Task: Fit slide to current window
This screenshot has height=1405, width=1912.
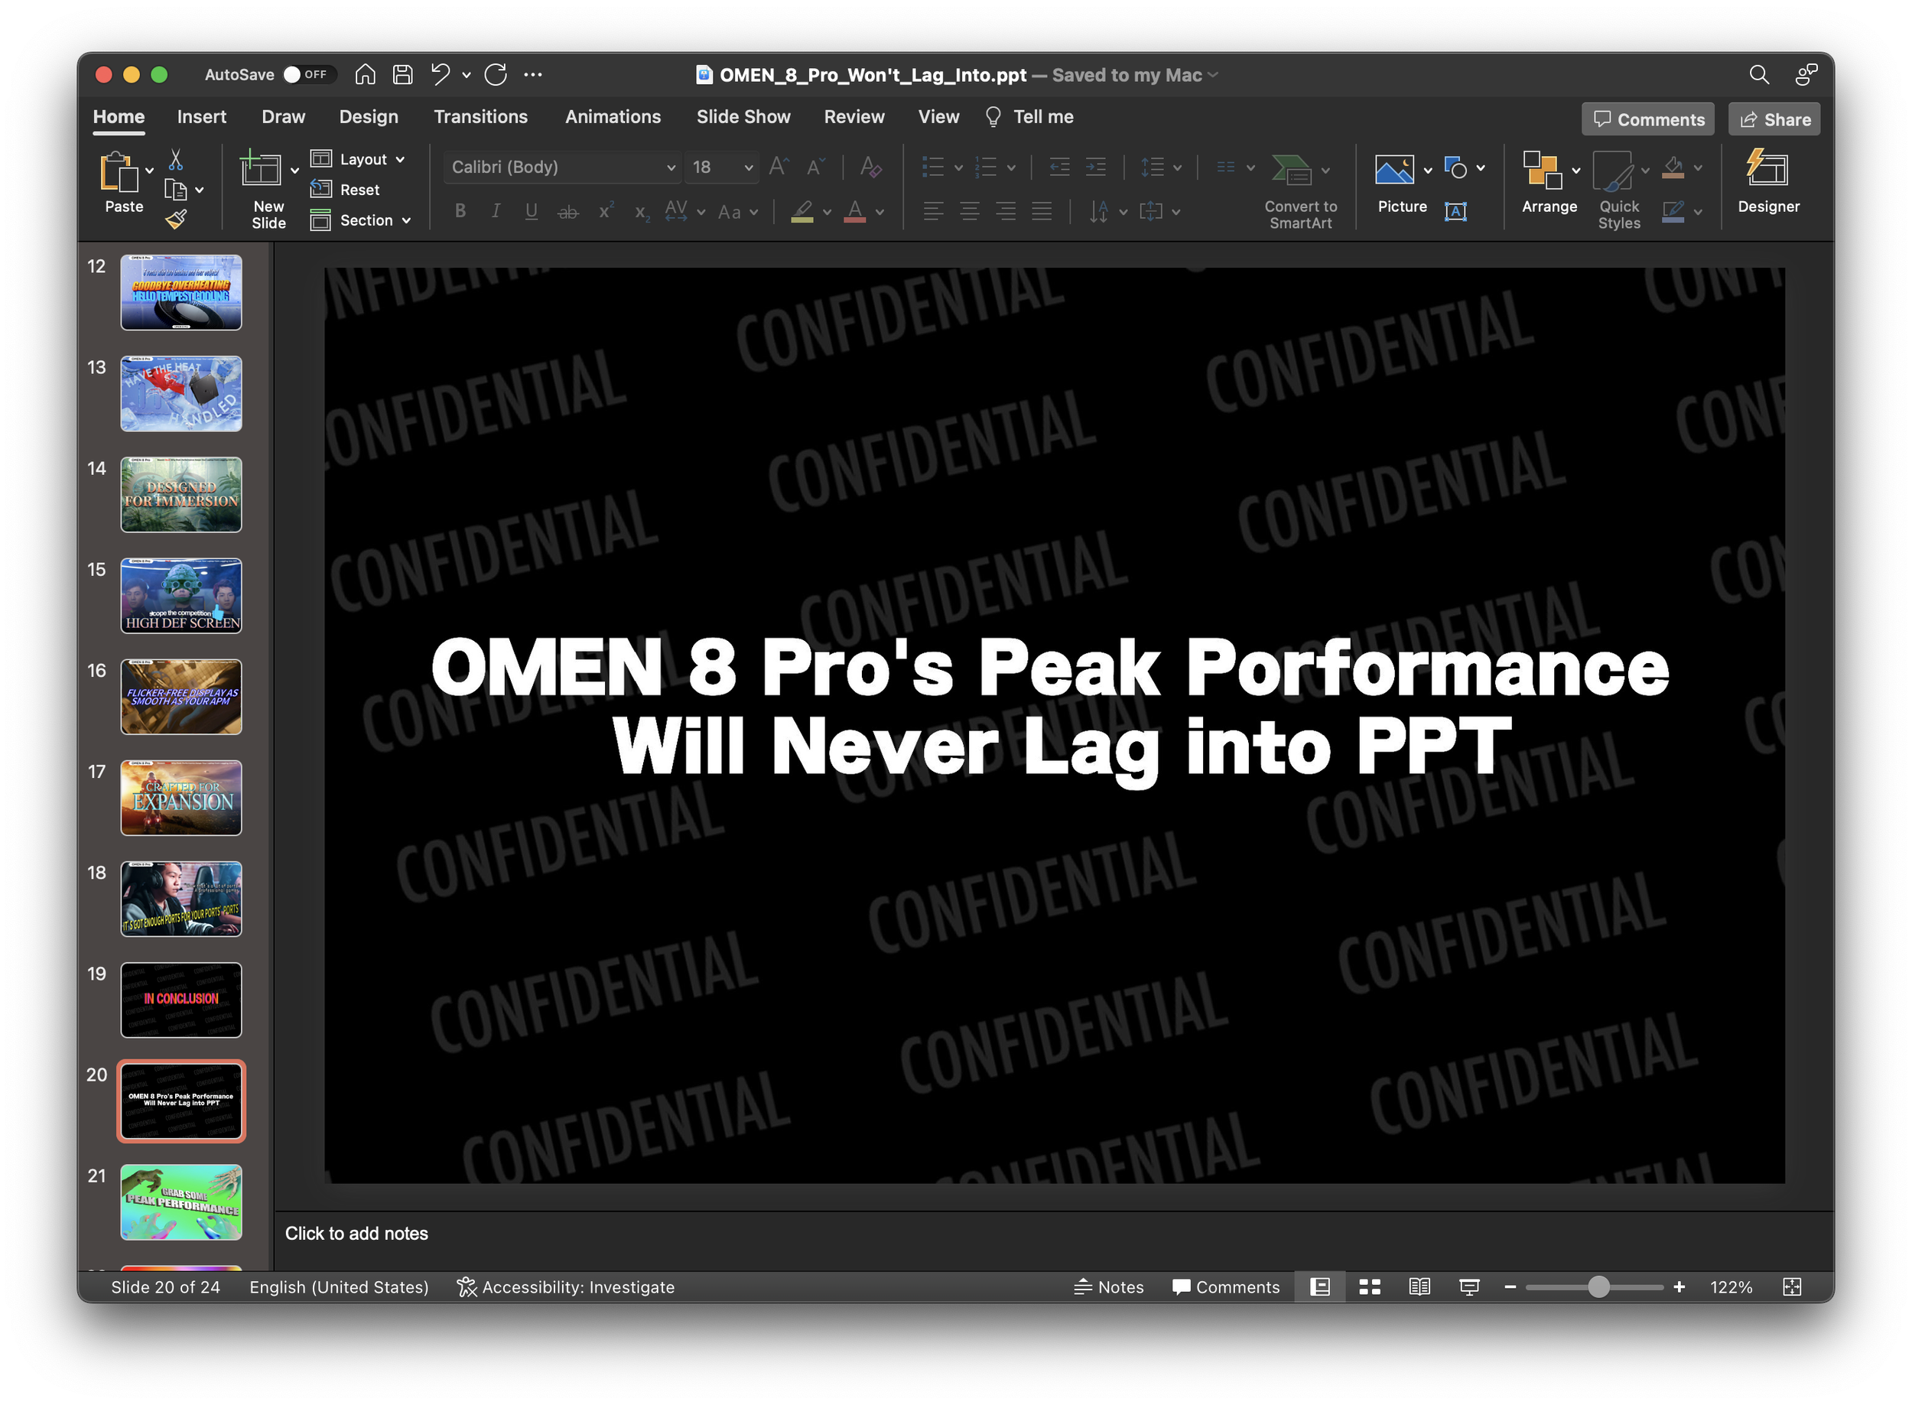Action: click(1791, 1286)
